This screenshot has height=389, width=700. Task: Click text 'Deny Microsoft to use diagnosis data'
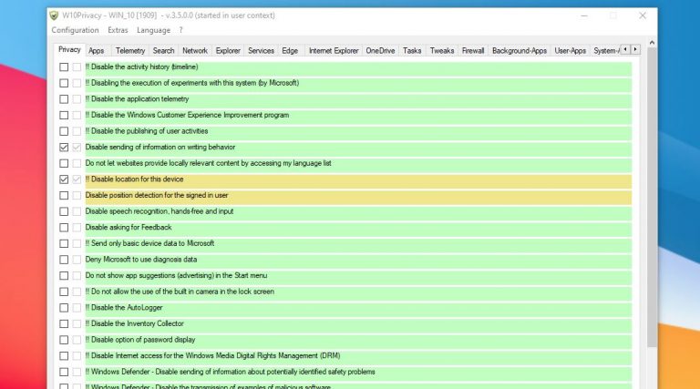(x=141, y=260)
